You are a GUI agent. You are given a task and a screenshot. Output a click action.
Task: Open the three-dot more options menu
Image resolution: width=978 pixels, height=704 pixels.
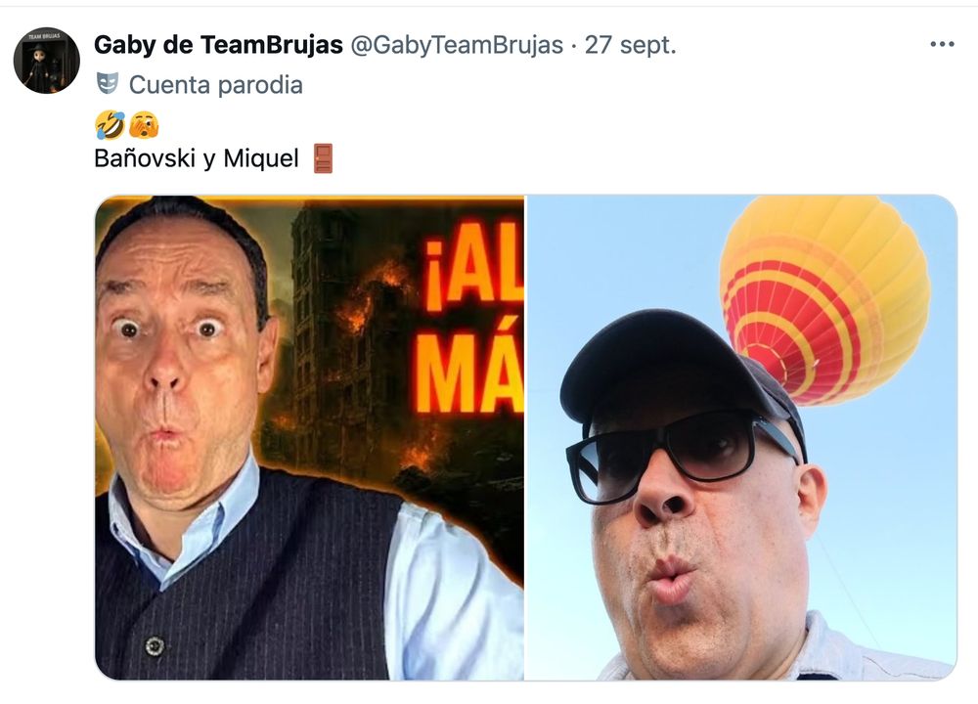pyautogui.click(x=942, y=44)
